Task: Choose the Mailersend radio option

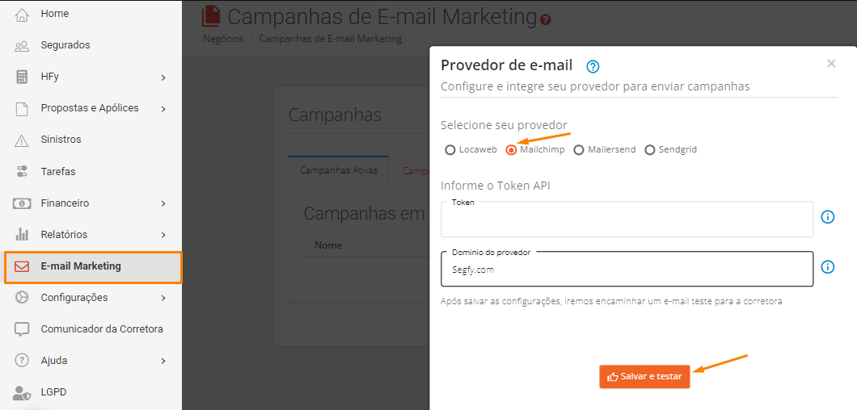Action: point(579,149)
